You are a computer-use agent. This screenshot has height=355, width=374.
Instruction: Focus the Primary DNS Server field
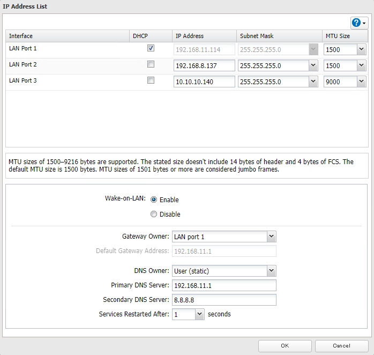click(x=223, y=285)
